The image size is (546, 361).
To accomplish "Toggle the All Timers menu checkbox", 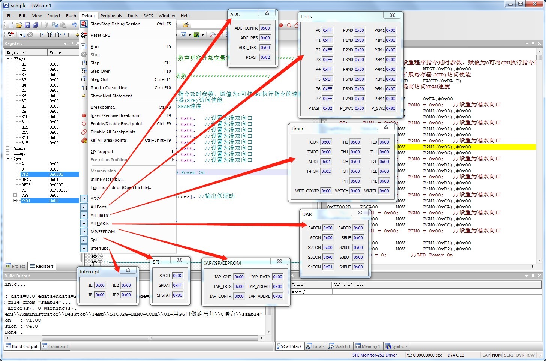I will pyautogui.click(x=99, y=215).
